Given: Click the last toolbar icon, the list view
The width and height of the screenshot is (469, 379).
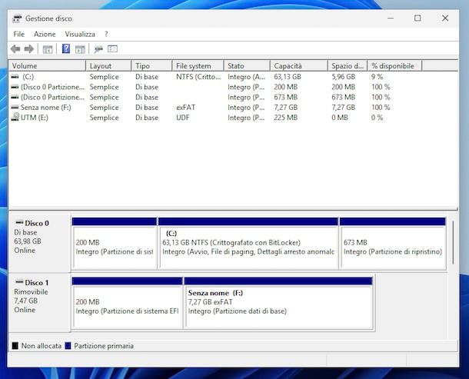Looking at the screenshot, I should [x=112, y=49].
